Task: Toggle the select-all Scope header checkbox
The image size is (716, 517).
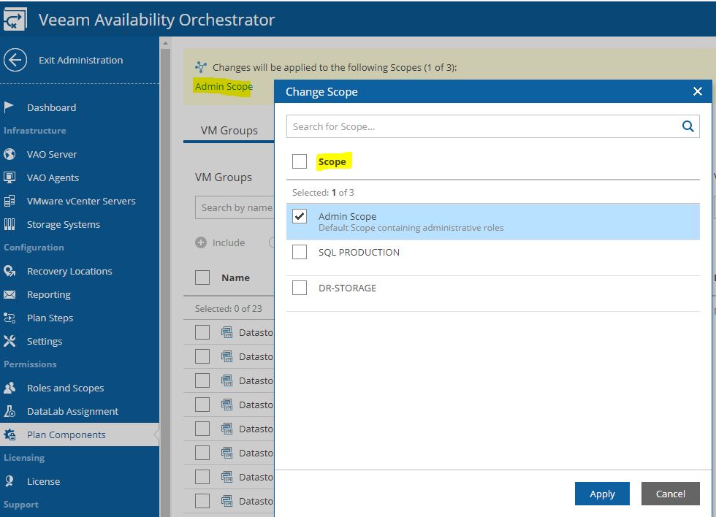Action: pos(300,161)
